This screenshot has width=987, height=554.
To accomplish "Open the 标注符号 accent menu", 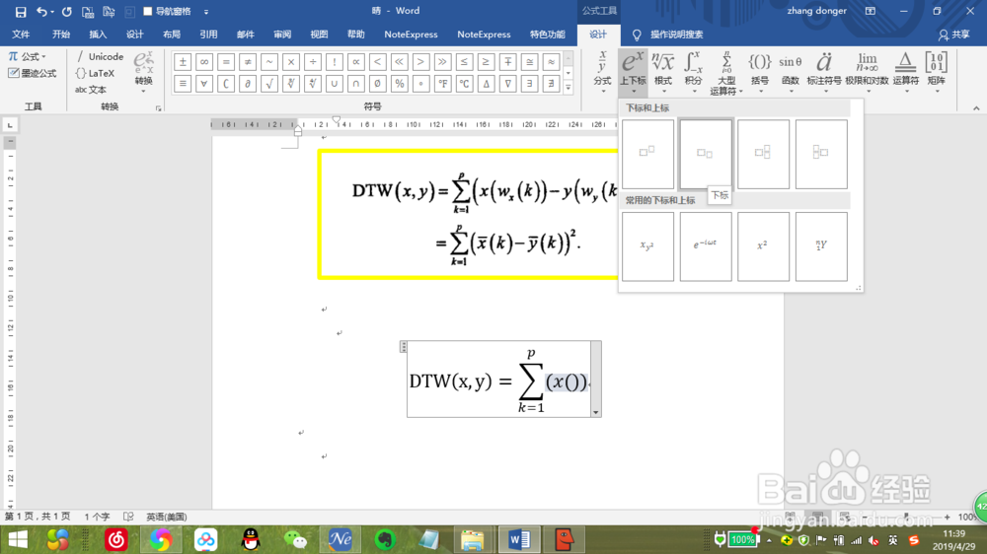I will pyautogui.click(x=824, y=72).
